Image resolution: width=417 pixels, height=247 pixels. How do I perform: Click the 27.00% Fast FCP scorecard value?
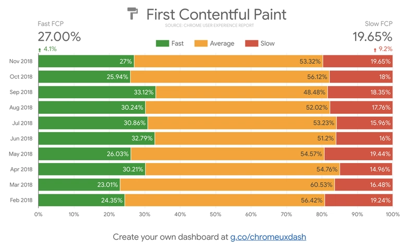[59, 37]
